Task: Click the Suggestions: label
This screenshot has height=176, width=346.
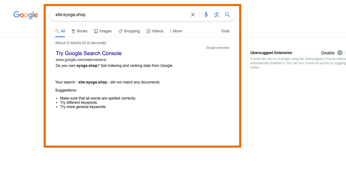Action: coord(66,90)
